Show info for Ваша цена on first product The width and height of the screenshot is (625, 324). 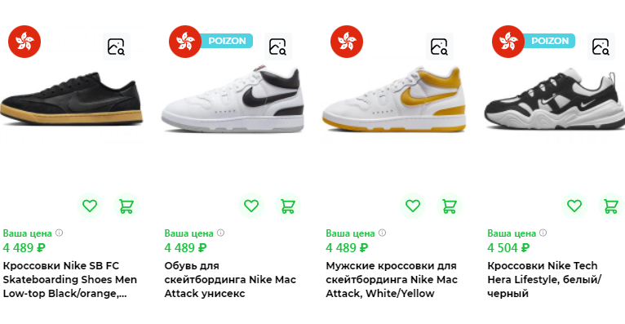(x=59, y=233)
